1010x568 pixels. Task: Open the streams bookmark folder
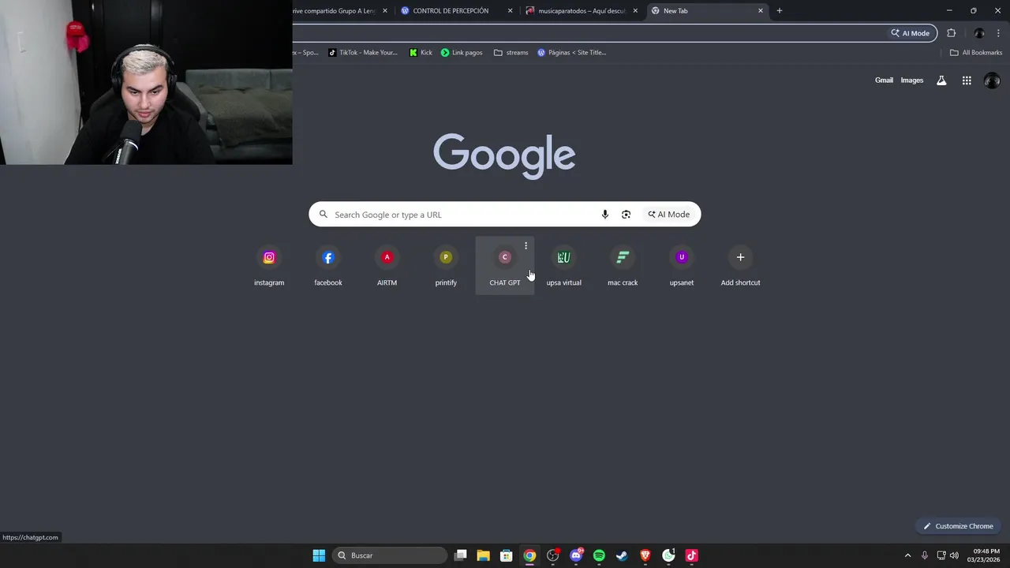pos(511,53)
